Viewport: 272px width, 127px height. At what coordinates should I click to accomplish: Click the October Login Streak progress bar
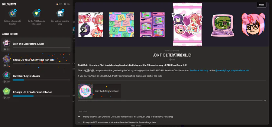41,80
